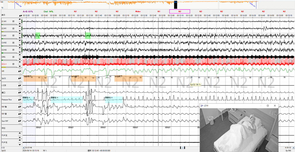Toggle ECG II channel checkbox

pos(13,64)
